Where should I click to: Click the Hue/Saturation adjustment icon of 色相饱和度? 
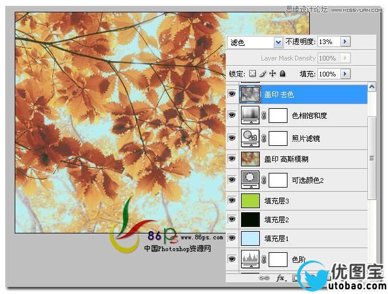250,115
